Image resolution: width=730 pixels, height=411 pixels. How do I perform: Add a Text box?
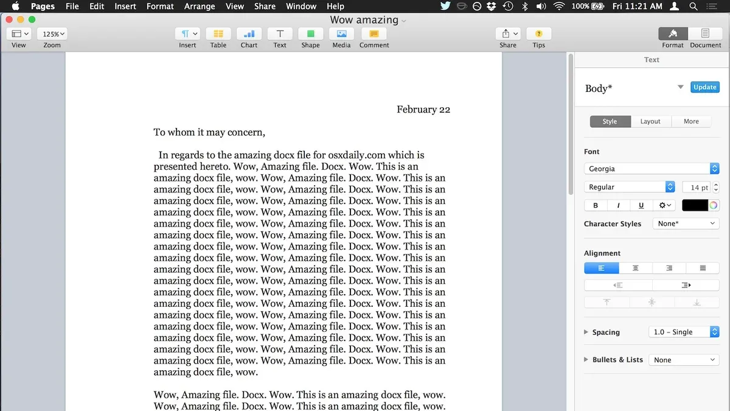click(x=280, y=34)
